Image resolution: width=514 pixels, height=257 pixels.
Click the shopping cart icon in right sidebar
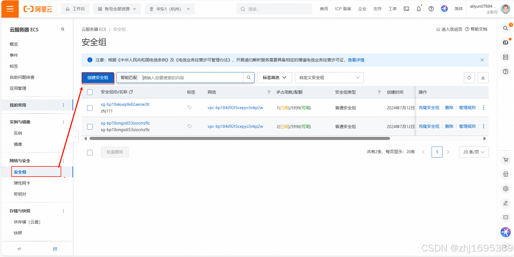[505, 160]
